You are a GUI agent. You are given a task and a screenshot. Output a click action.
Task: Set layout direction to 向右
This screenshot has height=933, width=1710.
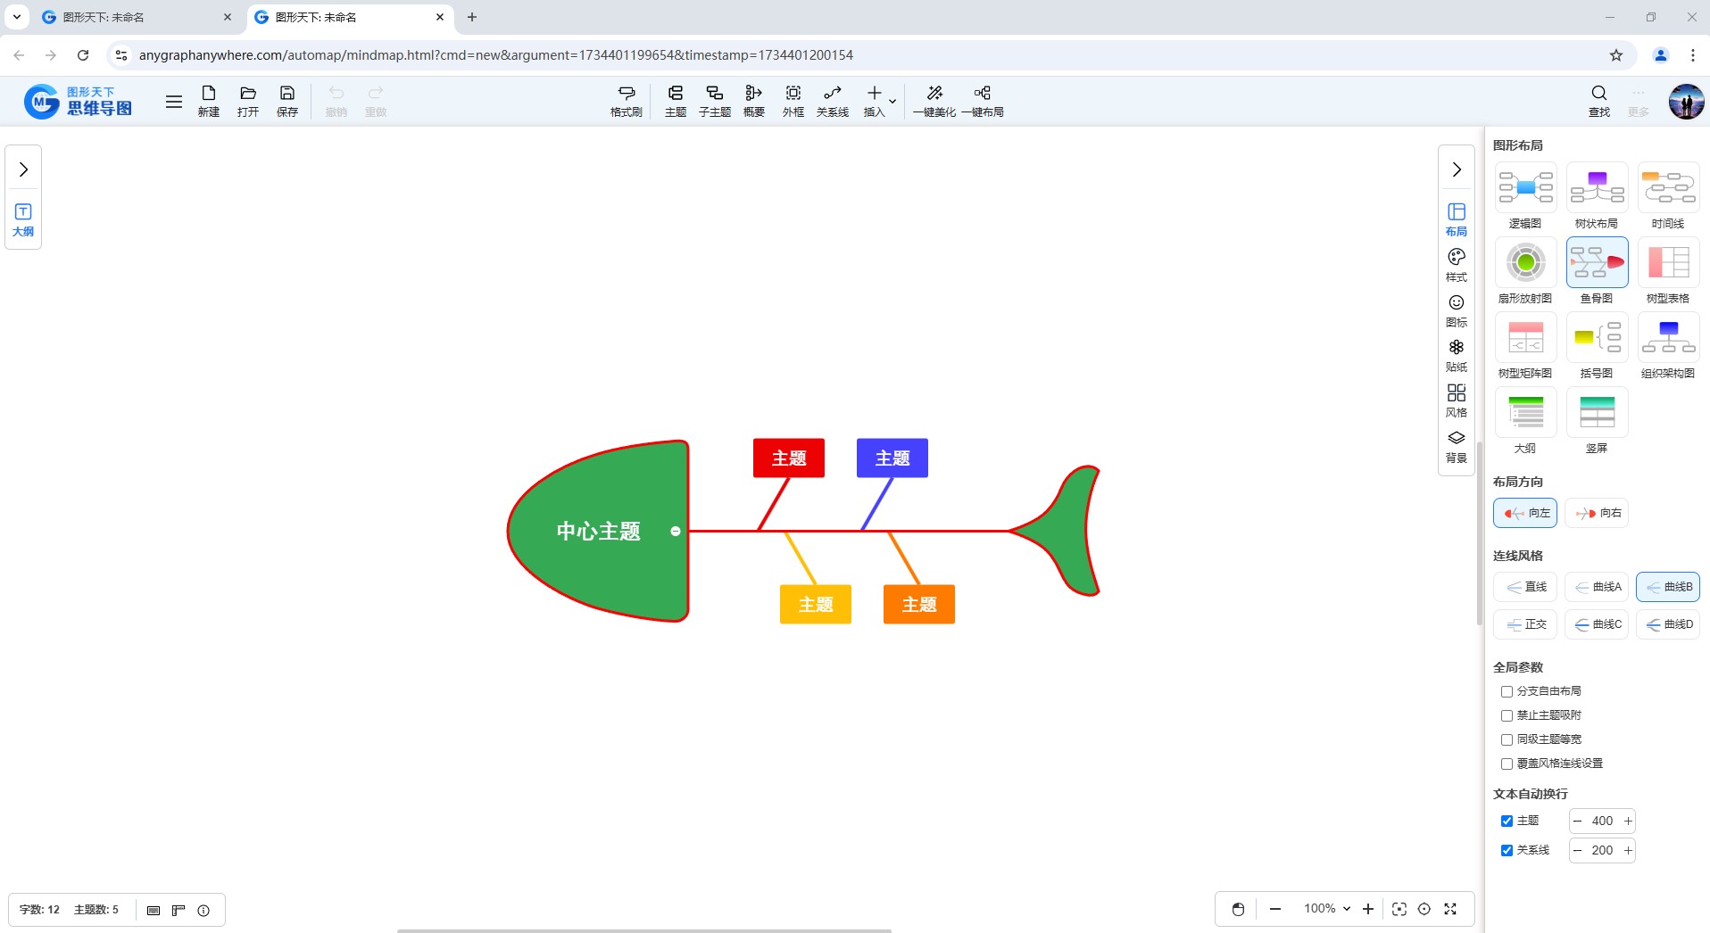[x=1598, y=513]
